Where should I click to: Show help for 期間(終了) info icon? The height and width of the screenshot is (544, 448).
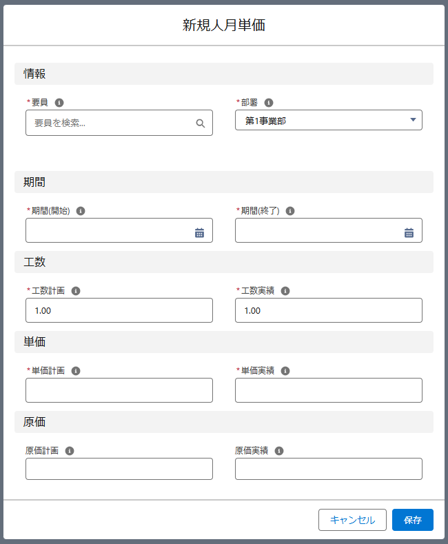[290, 211]
